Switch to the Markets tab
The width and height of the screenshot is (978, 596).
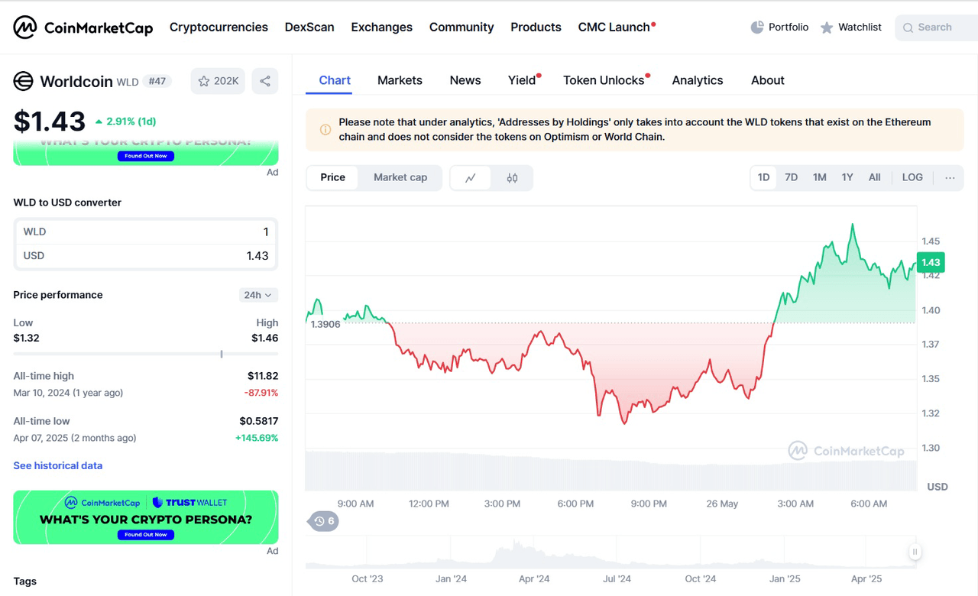(400, 80)
